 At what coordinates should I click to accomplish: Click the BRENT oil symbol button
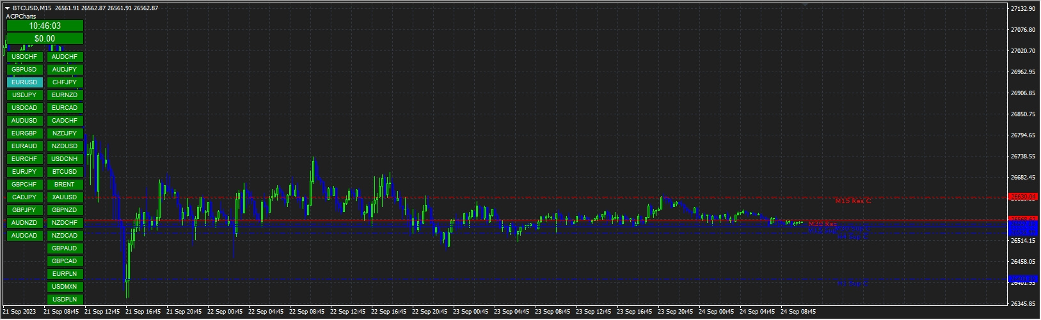(65, 185)
